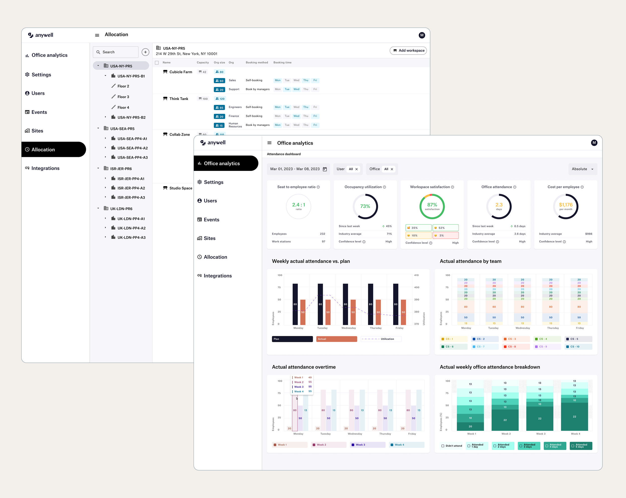Clear the Office All filter

click(392, 169)
